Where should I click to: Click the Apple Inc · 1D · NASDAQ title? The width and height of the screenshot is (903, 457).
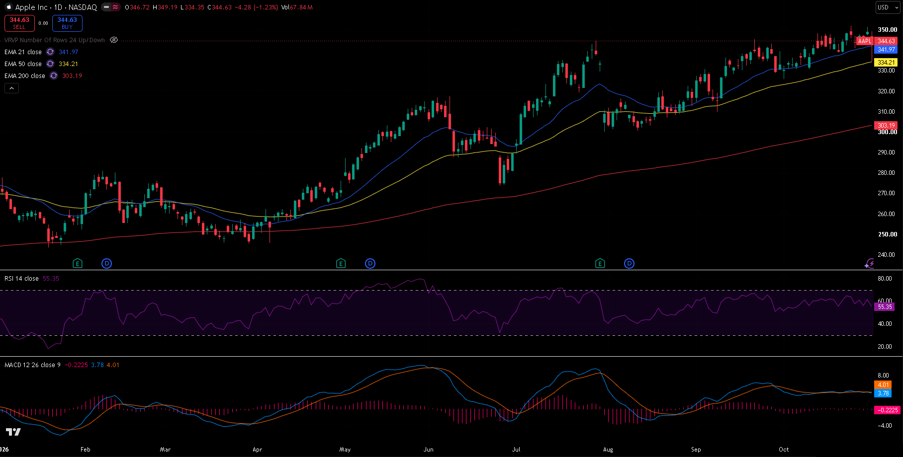(56, 7)
